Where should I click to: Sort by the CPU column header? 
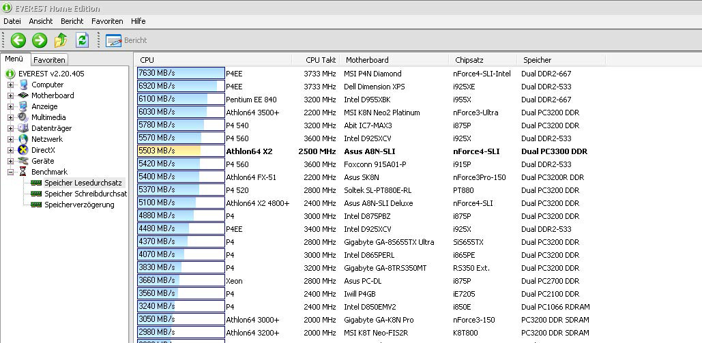(214, 60)
